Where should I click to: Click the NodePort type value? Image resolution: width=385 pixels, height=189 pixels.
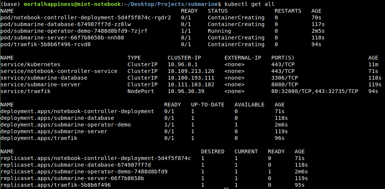(x=141, y=91)
